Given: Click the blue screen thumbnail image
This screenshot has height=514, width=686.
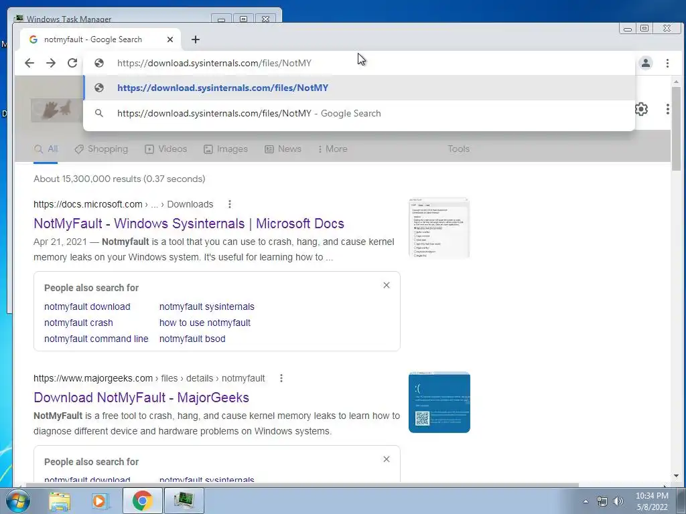Looking at the screenshot, I should pos(439,402).
